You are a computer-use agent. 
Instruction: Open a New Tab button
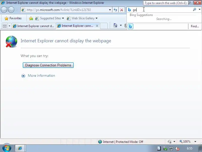point(104,26)
